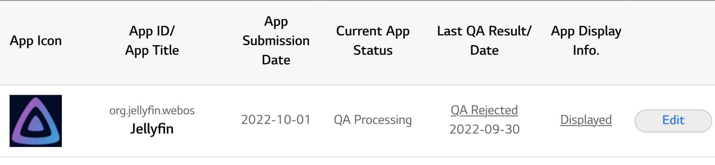Click the App Display Info. column header
This screenshot has height=165, width=715.
(586, 41)
